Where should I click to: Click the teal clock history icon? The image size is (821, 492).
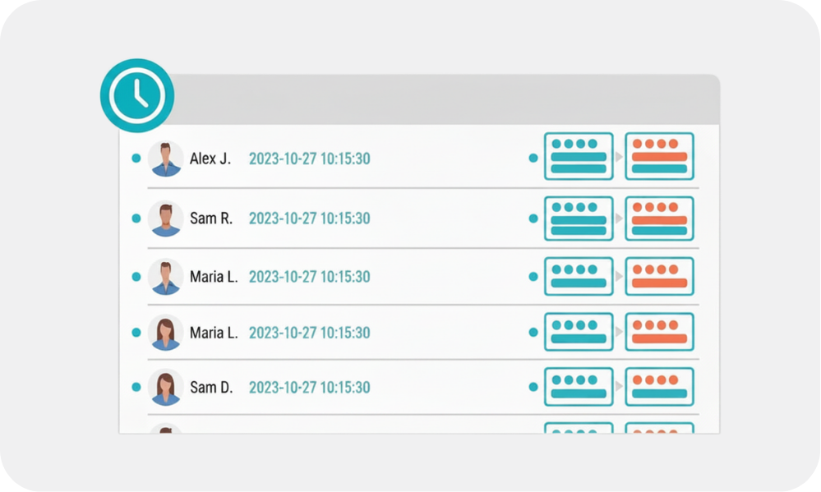tap(137, 96)
